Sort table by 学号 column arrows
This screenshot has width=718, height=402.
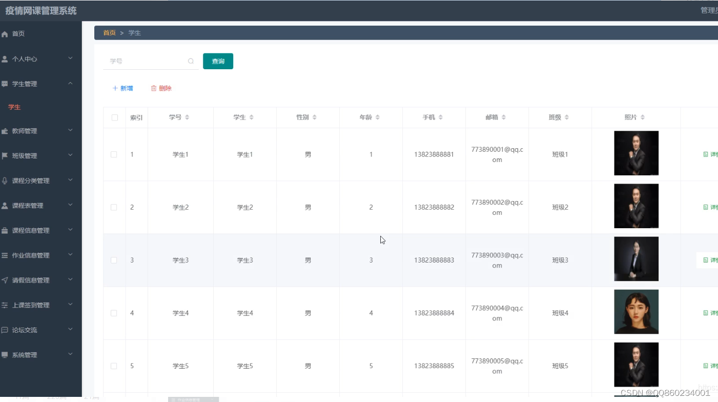click(187, 117)
